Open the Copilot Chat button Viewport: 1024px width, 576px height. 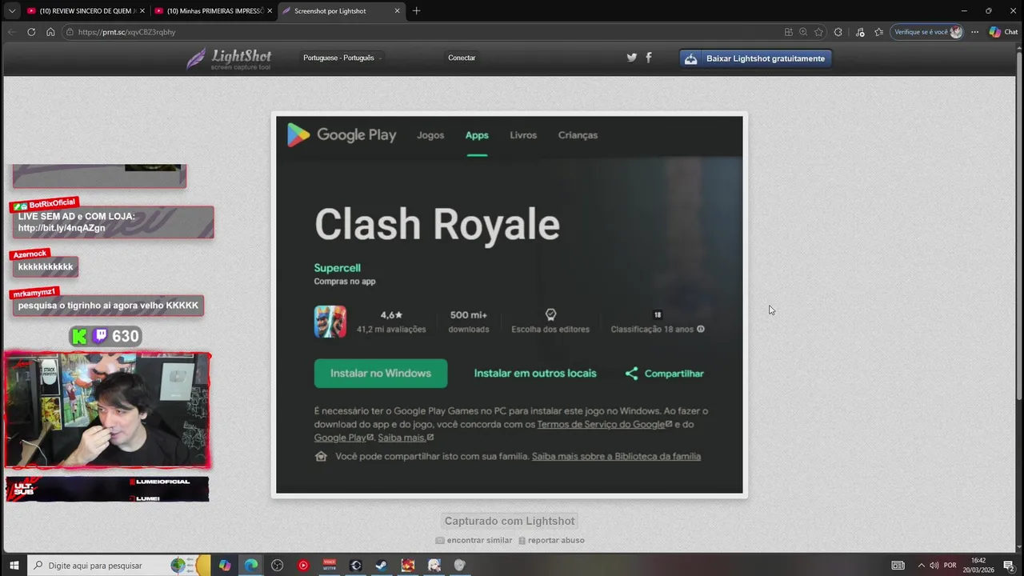(1003, 32)
